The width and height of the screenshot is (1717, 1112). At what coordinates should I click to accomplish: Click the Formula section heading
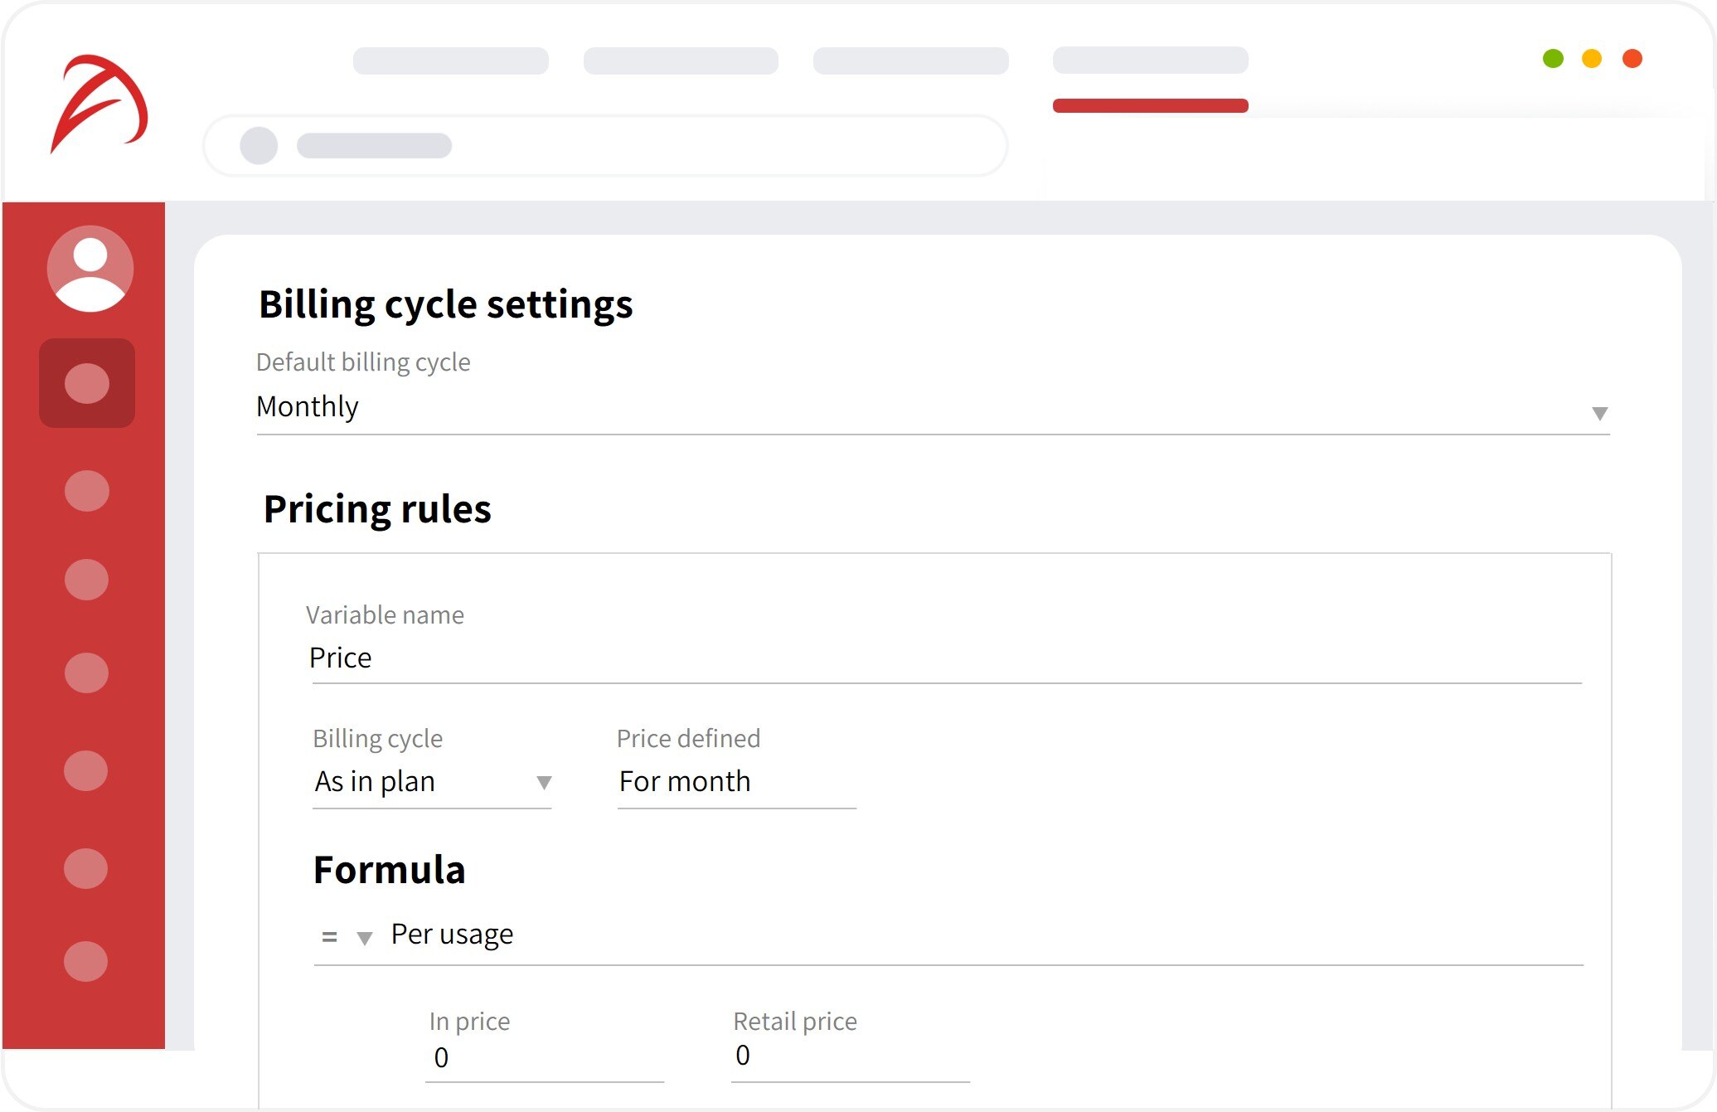389,870
